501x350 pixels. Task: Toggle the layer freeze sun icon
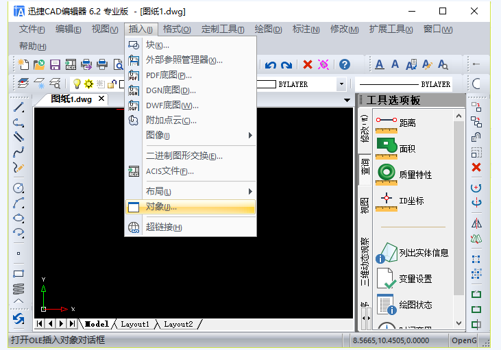click(88, 84)
